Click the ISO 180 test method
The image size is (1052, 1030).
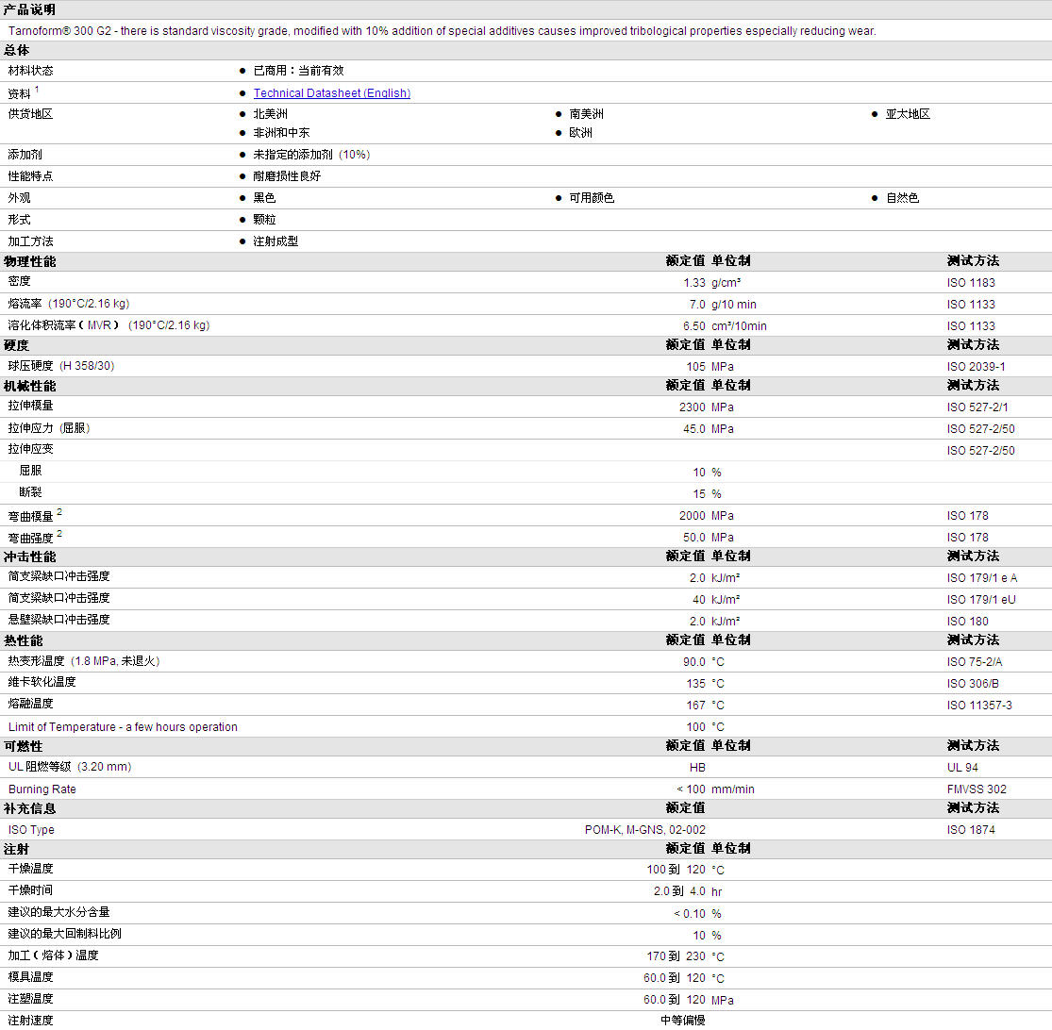click(967, 622)
